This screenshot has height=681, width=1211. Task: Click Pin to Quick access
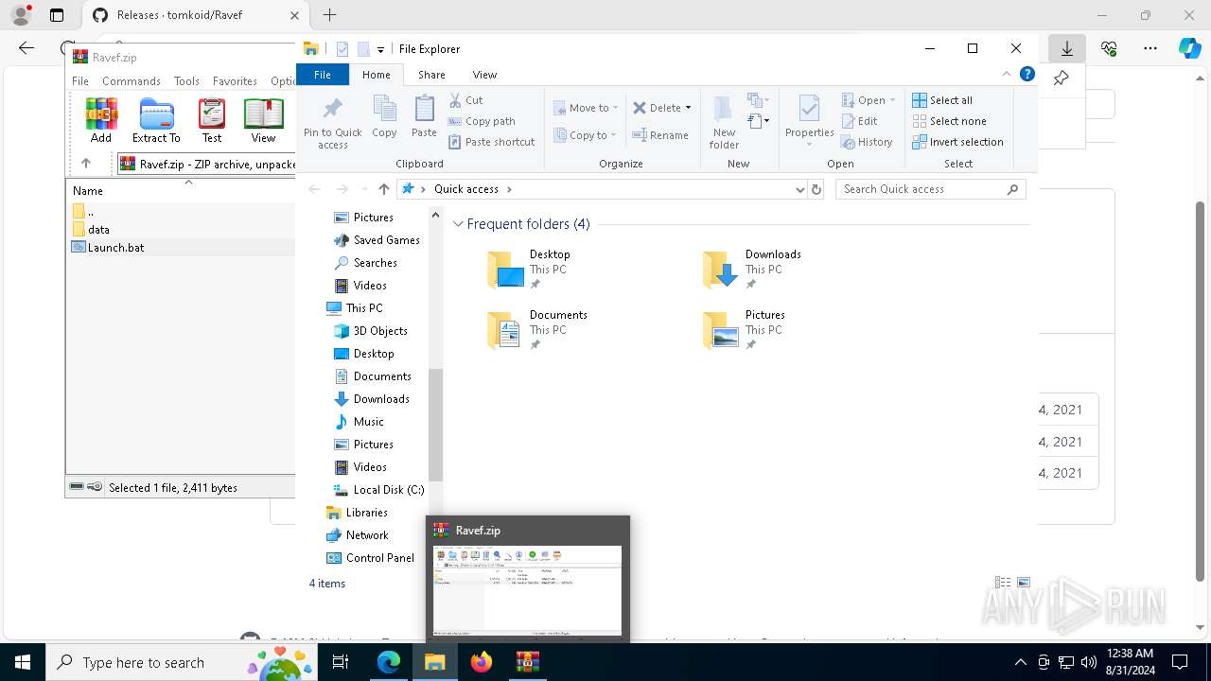332,121
